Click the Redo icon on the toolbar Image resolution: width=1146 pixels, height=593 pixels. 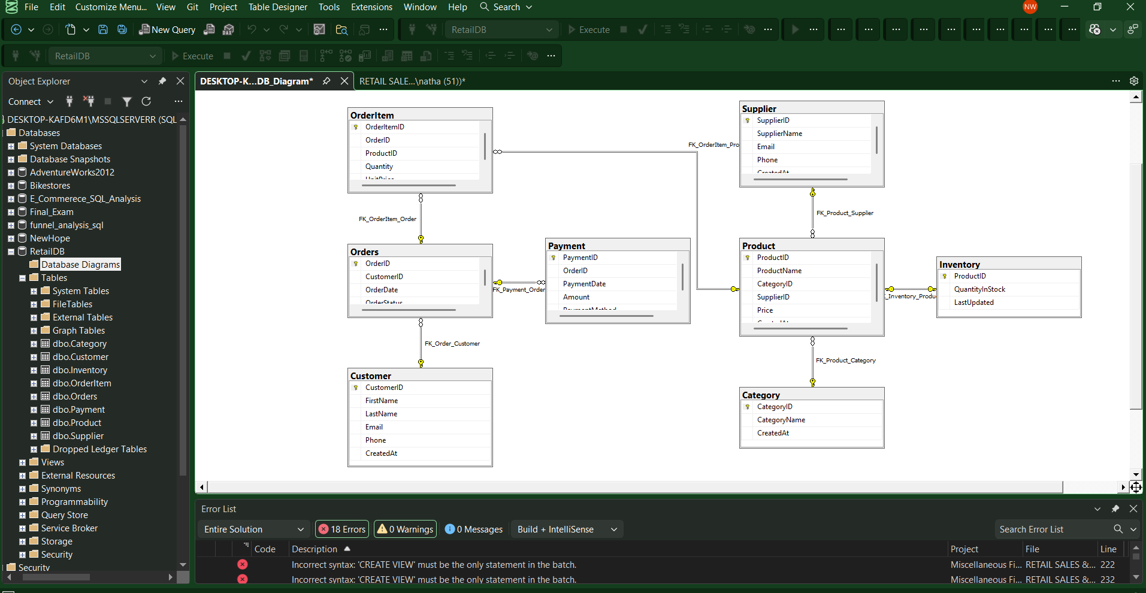282,29
